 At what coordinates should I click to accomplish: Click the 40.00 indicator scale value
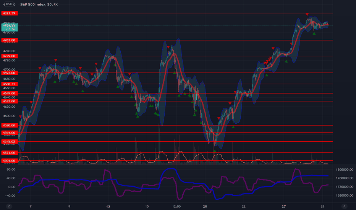point(11,178)
